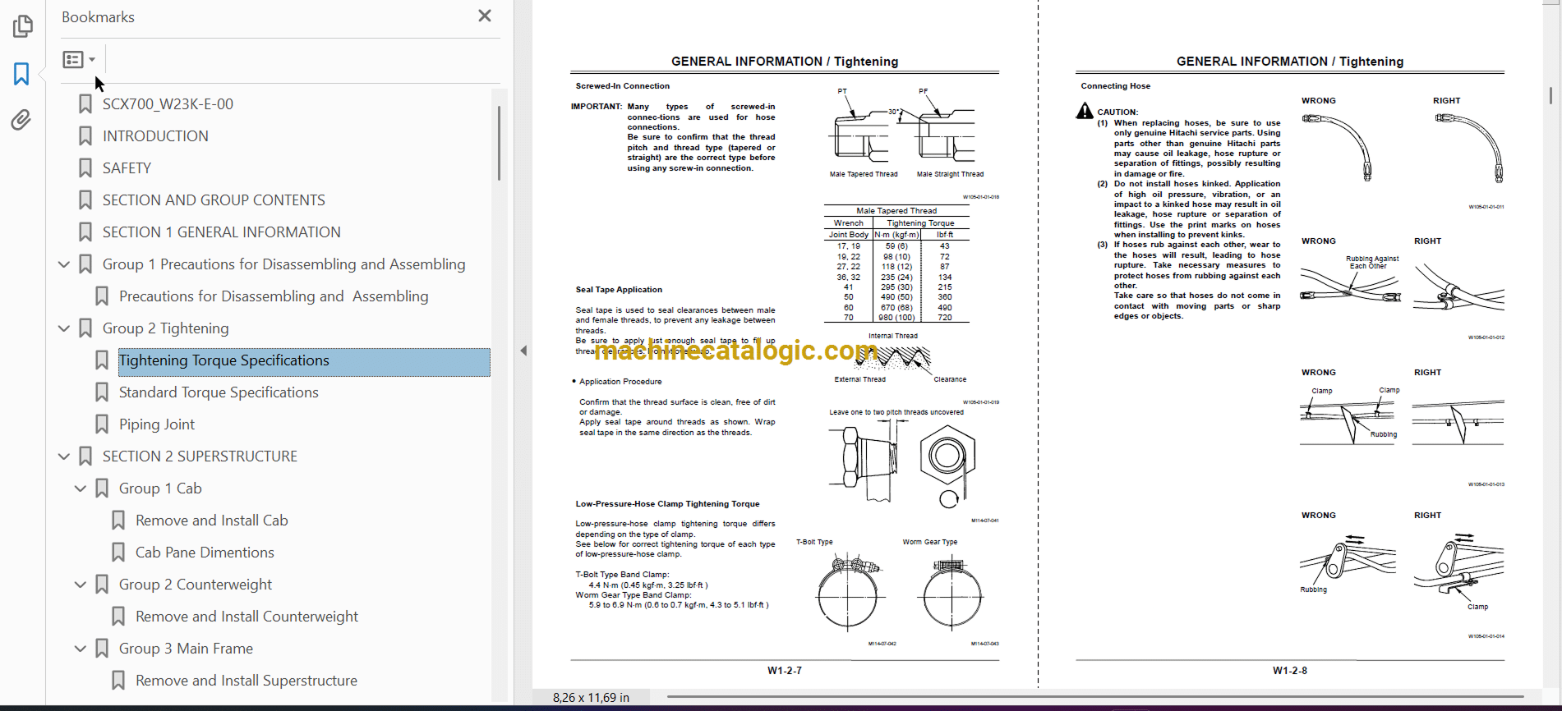Click bookmark icon beside Group 1 Precautions
The image size is (1562, 711).
click(x=85, y=264)
